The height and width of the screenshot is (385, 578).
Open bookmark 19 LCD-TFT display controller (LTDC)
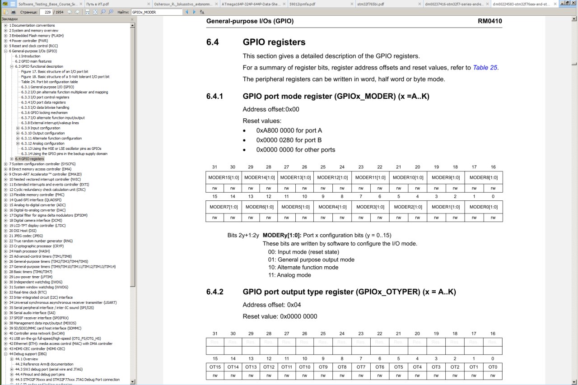point(37,226)
